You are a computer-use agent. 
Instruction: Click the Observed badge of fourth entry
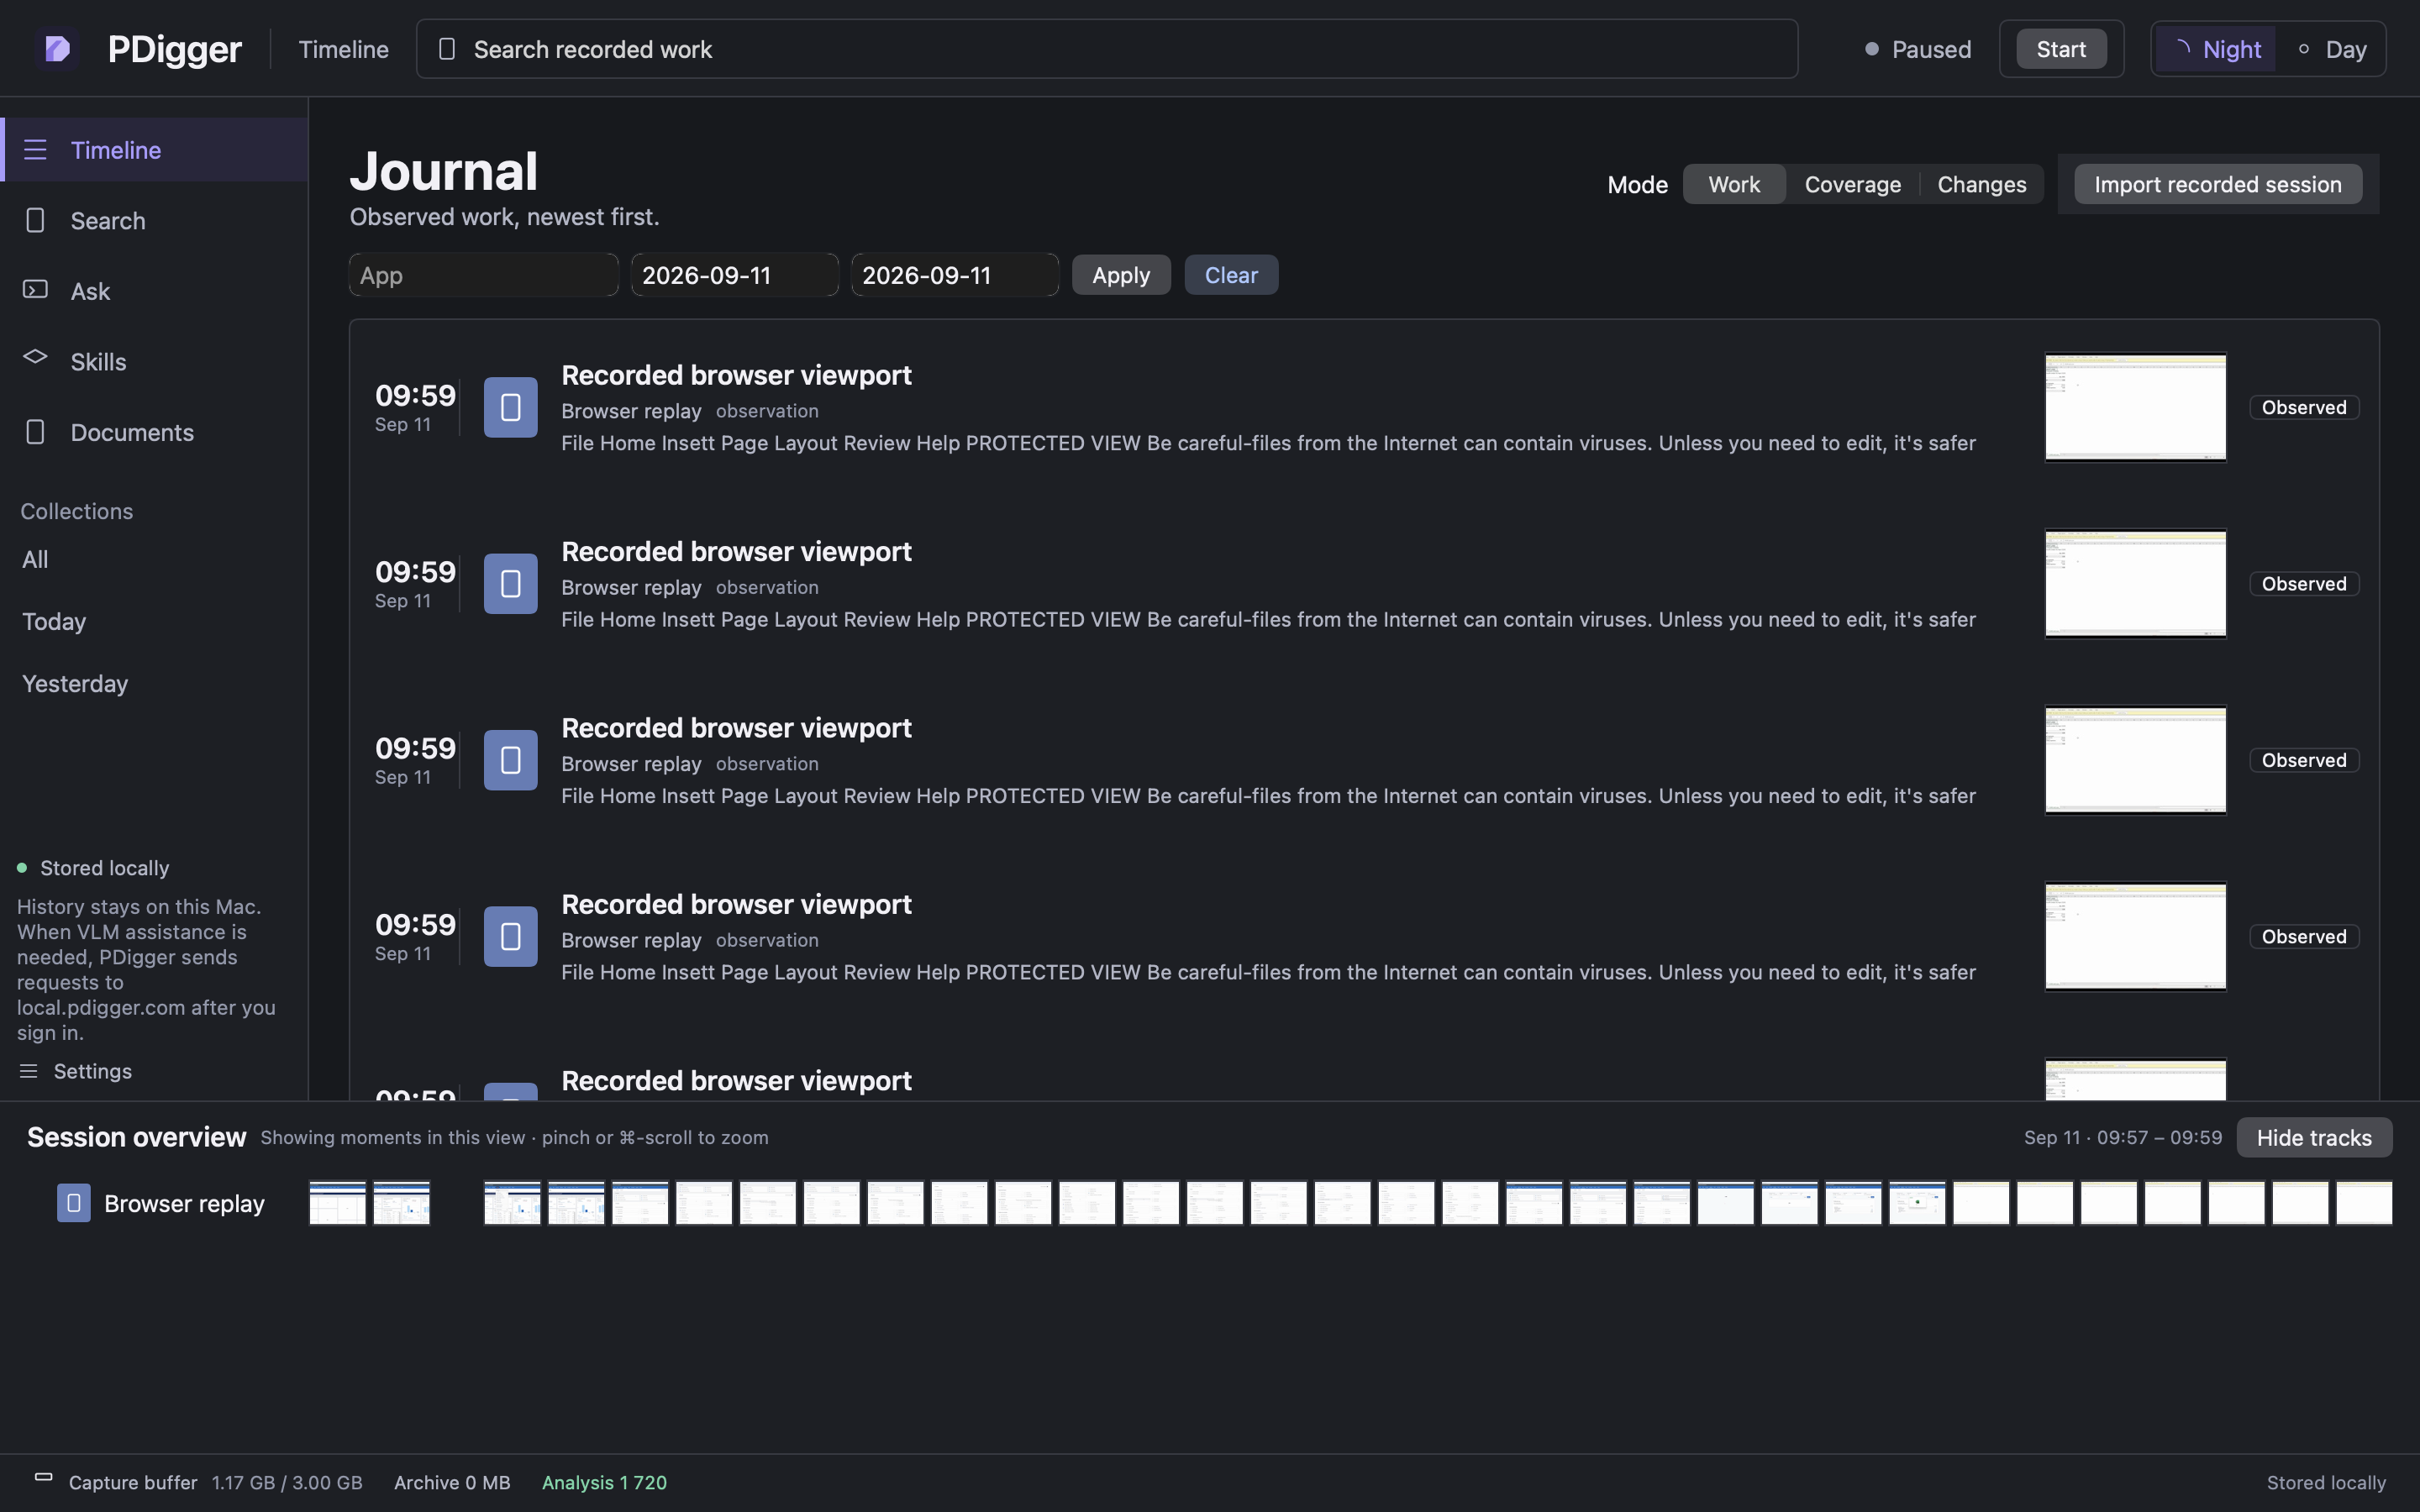(2304, 937)
